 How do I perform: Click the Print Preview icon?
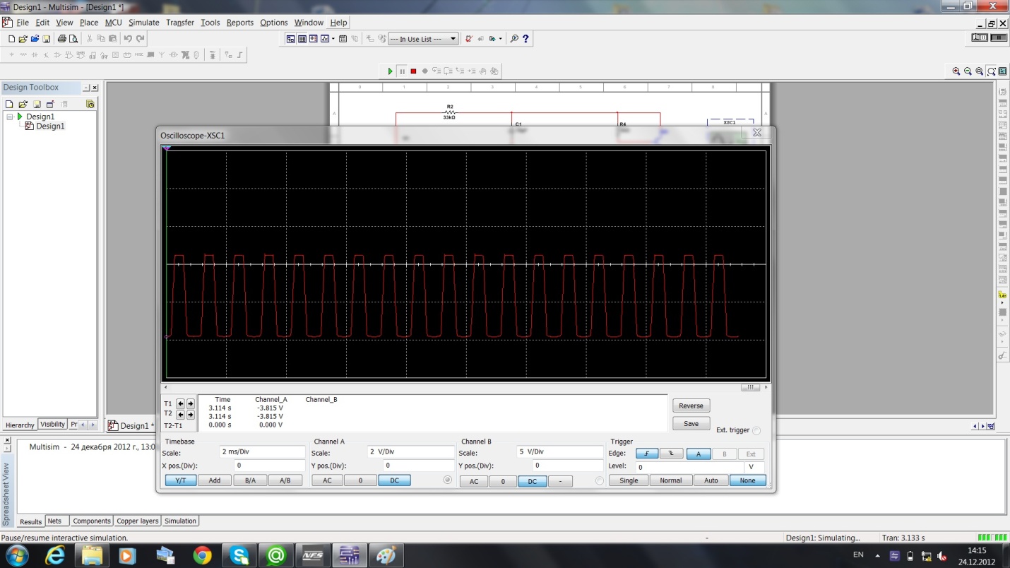[72, 39]
